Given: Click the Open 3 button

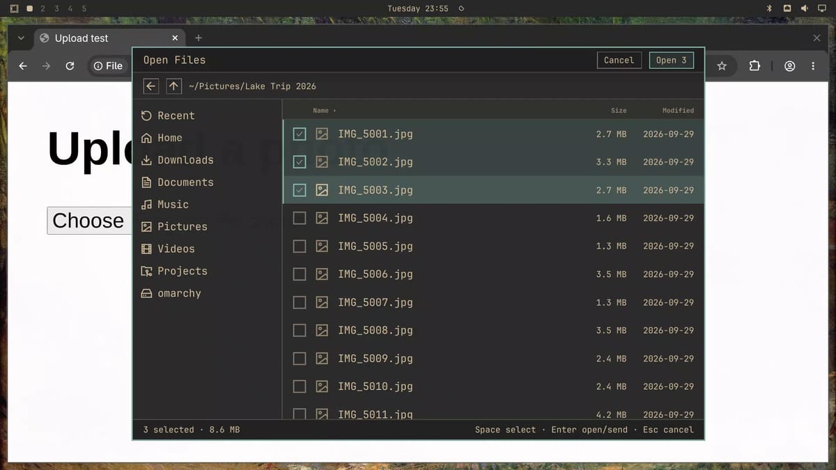Looking at the screenshot, I should [x=672, y=60].
